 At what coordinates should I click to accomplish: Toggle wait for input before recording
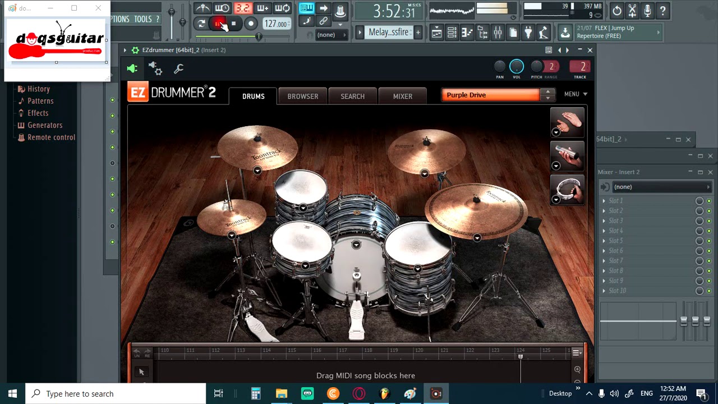click(x=222, y=8)
